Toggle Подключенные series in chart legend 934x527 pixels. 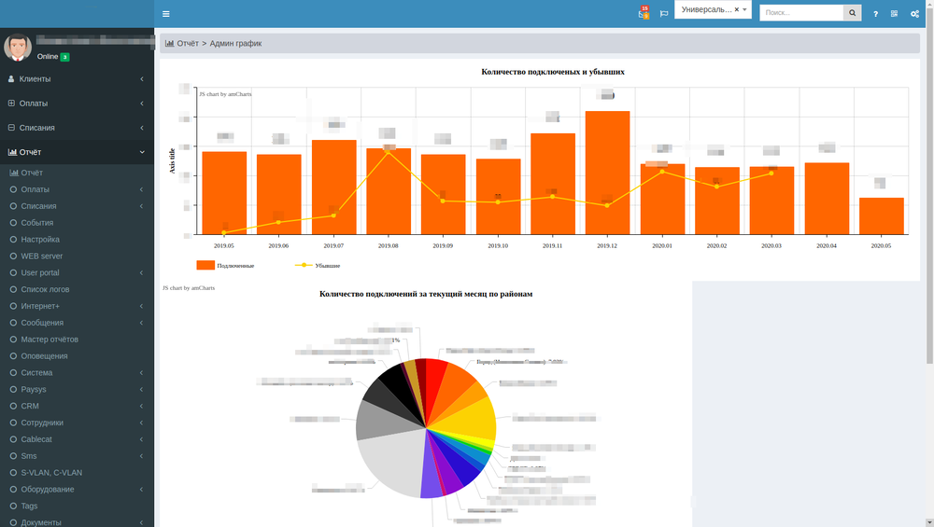pyautogui.click(x=225, y=266)
